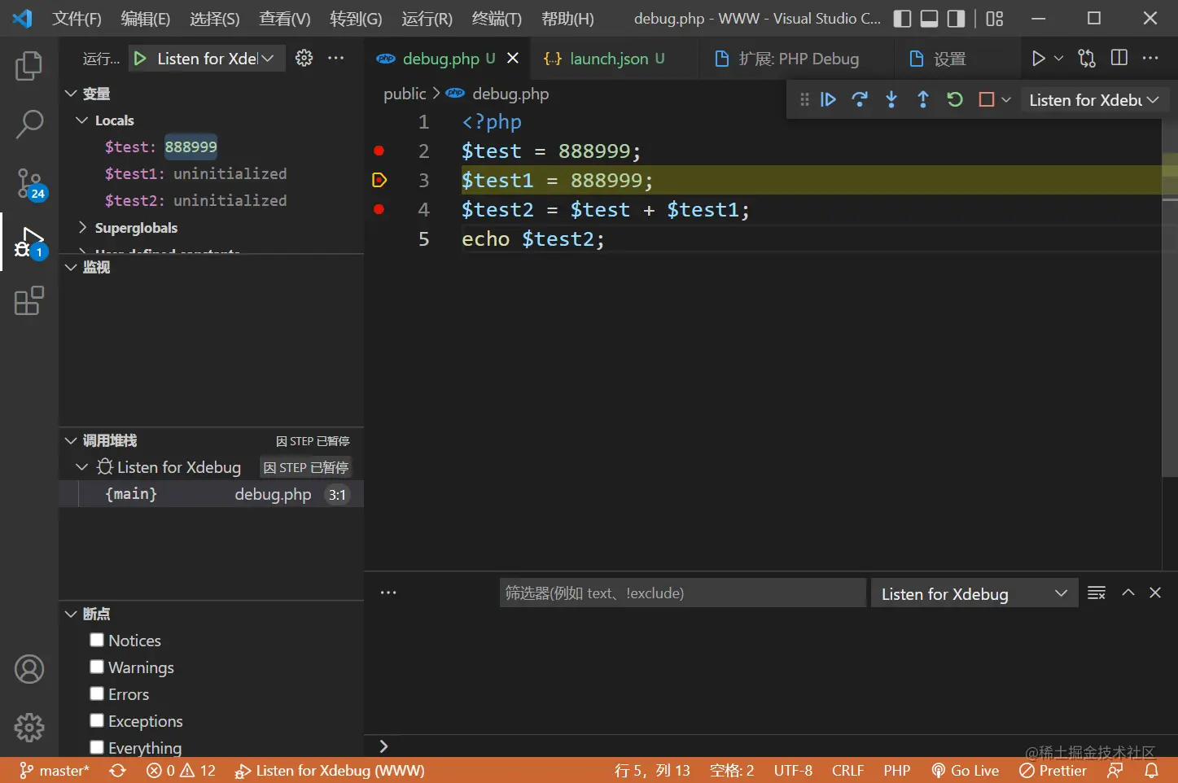The height and width of the screenshot is (783, 1178).
Task: Open the Search view in activity bar
Action: click(29, 125)
